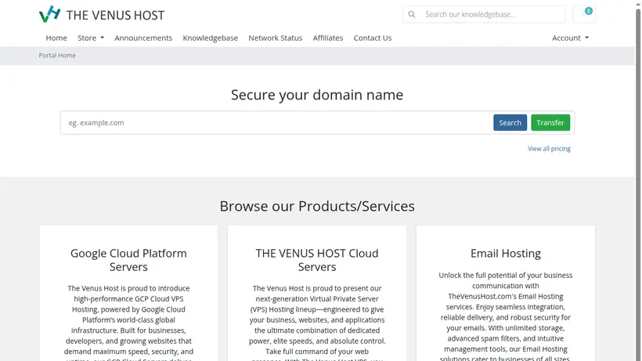Click THE VENUS HOST title text

click(x=115, y=15)
